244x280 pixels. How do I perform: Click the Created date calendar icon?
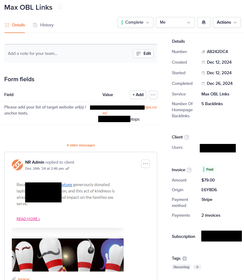coord(203,62)
